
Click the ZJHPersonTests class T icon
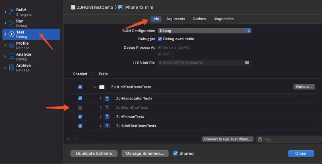click(107, 117)
